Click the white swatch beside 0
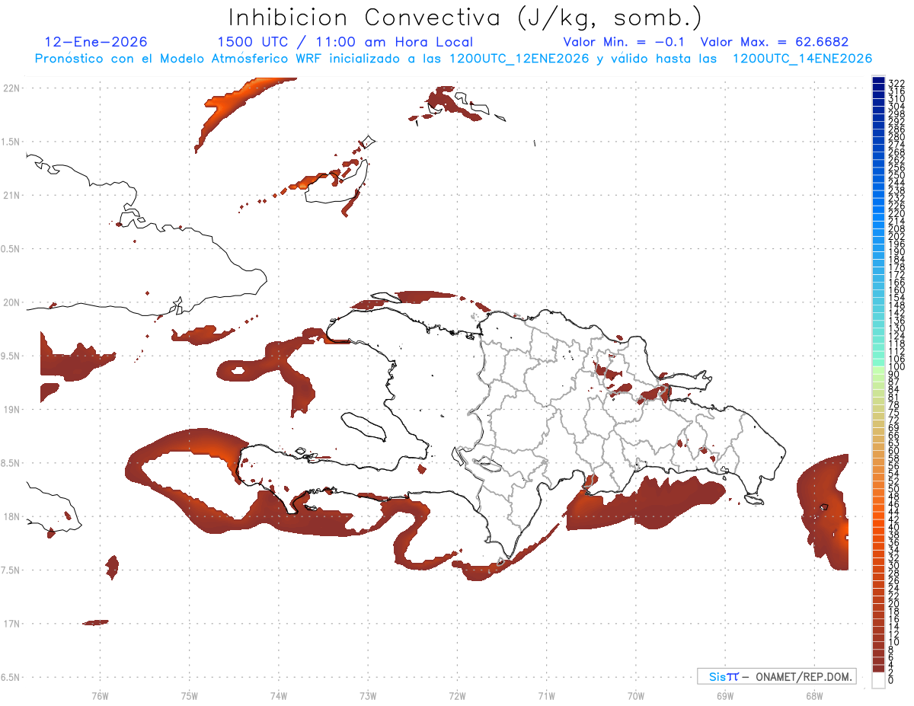The width and height of the screenshot is (914, 706). tap(878, 682)
